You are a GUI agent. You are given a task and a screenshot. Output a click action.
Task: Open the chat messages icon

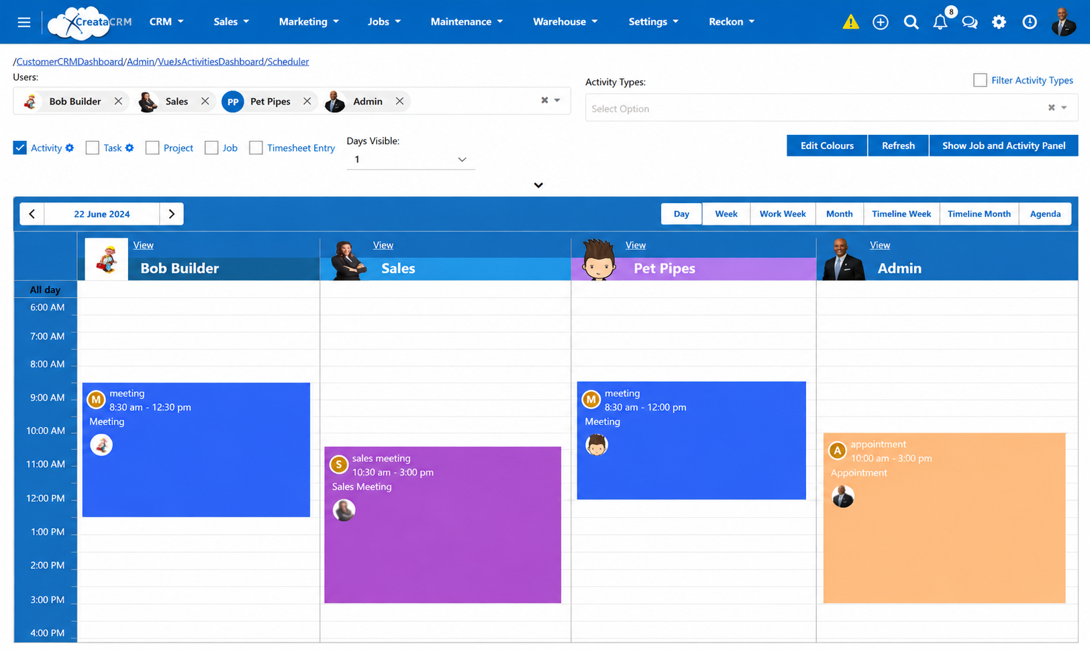coord(970,22)
